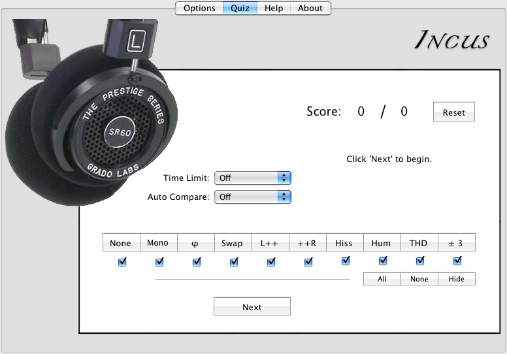Reset the quiz score
507x354 pixels.
[454, 112]
